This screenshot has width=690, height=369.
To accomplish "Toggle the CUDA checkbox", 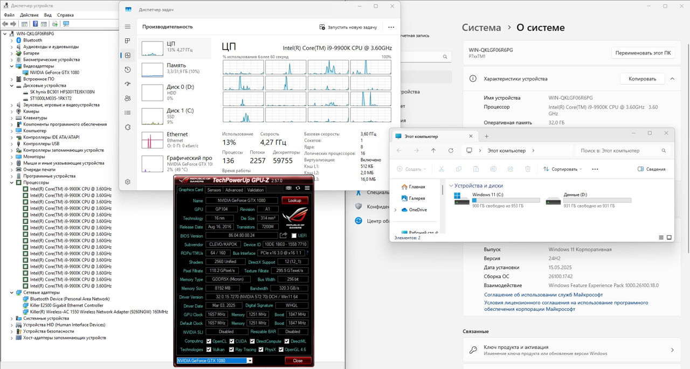I will (x=232, y=341).
